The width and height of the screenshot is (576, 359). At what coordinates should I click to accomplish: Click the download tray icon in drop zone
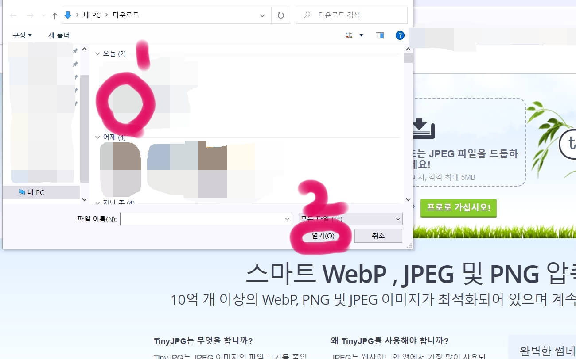424,128
